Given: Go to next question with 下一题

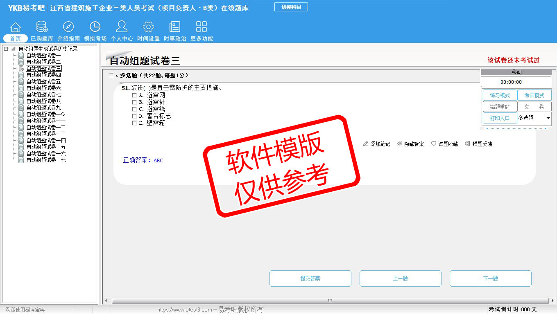Looking at the screenshot, I should click(x=490, y=278).
